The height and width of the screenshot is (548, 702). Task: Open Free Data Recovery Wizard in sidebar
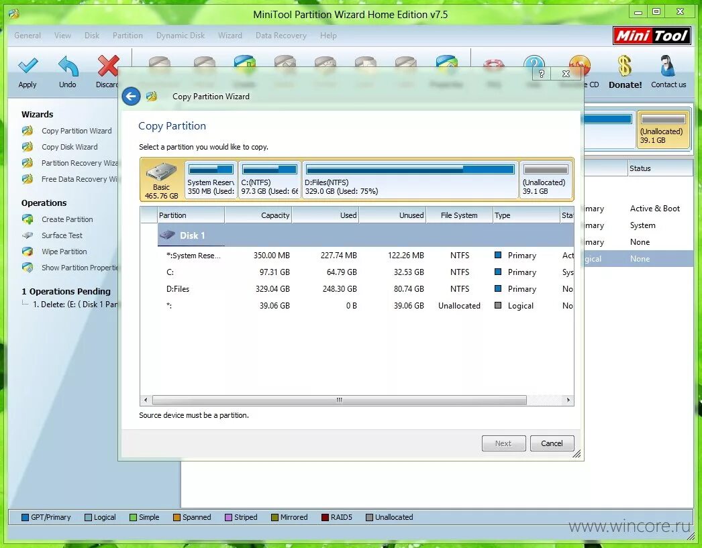pos(80,179)
